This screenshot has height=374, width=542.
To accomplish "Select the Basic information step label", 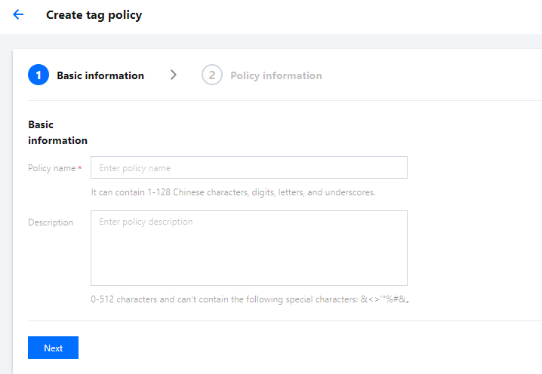I will [x=100, y=75].
